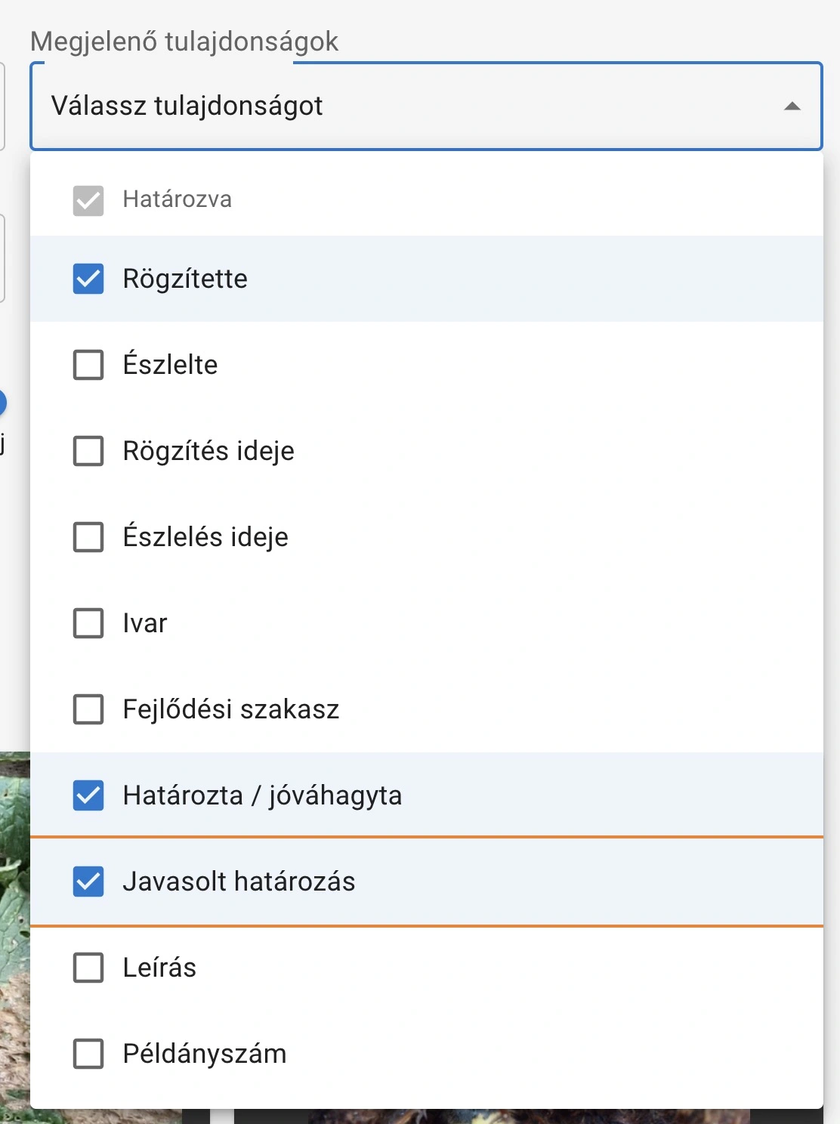Image resolution: width=840 pixels, height=1124 pixels.
Task: Check the Ivar checkbox
Action: click(x=87, y=623)
